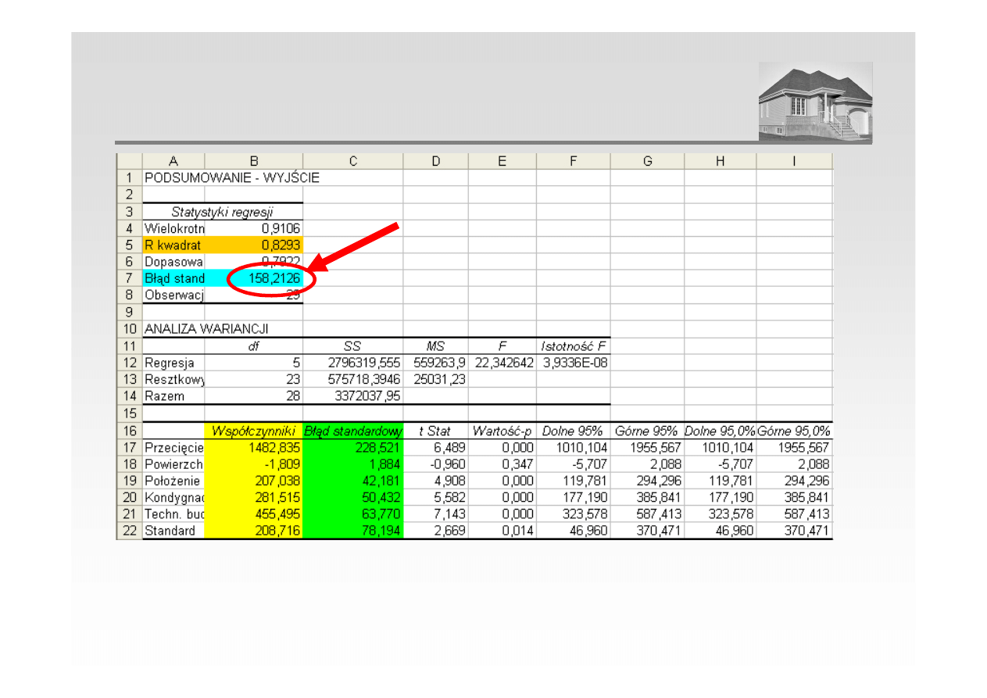Click the Przecięcie coefficient 1482,835
Image resolution: width=987 pixels, height=698 pixels.
click(x=253, y=447)
